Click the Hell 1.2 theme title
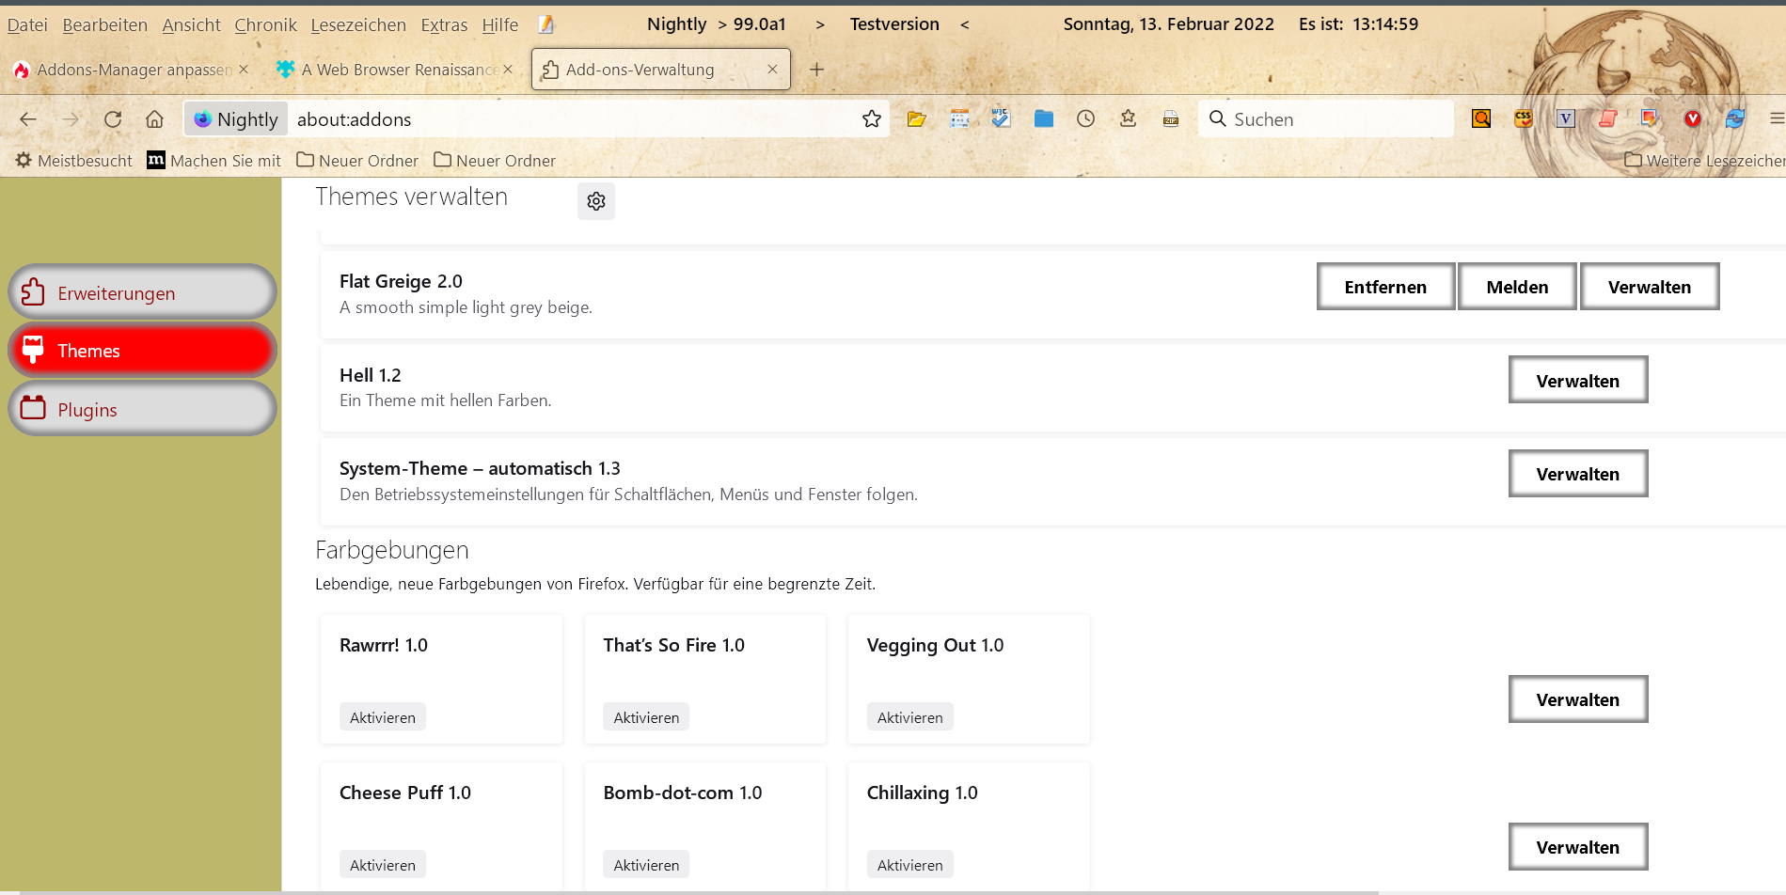1786x895 pixels. pyautogui.click(x=371, y=375)
